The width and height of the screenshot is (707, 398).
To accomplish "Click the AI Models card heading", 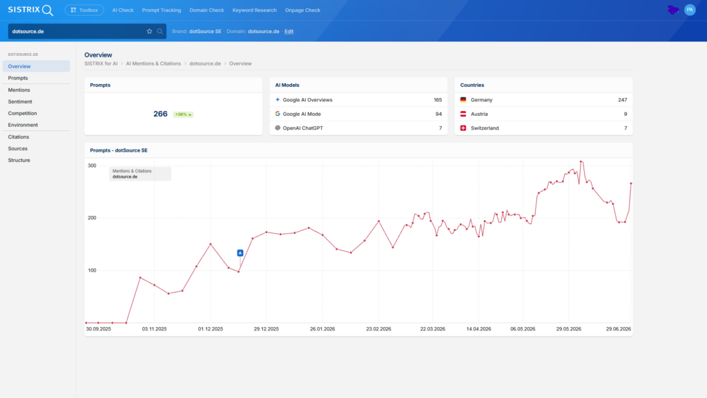I will pos(287,85).
